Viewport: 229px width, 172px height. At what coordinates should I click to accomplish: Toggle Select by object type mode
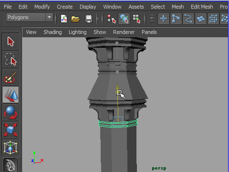point(124,19)
